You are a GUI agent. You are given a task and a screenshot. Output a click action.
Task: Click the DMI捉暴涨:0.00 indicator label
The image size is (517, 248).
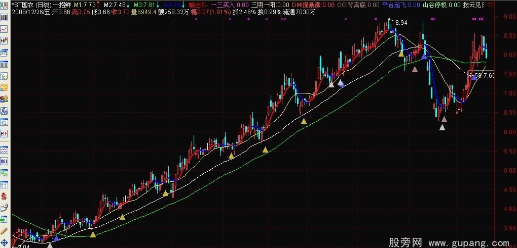[x=313, y=5]
